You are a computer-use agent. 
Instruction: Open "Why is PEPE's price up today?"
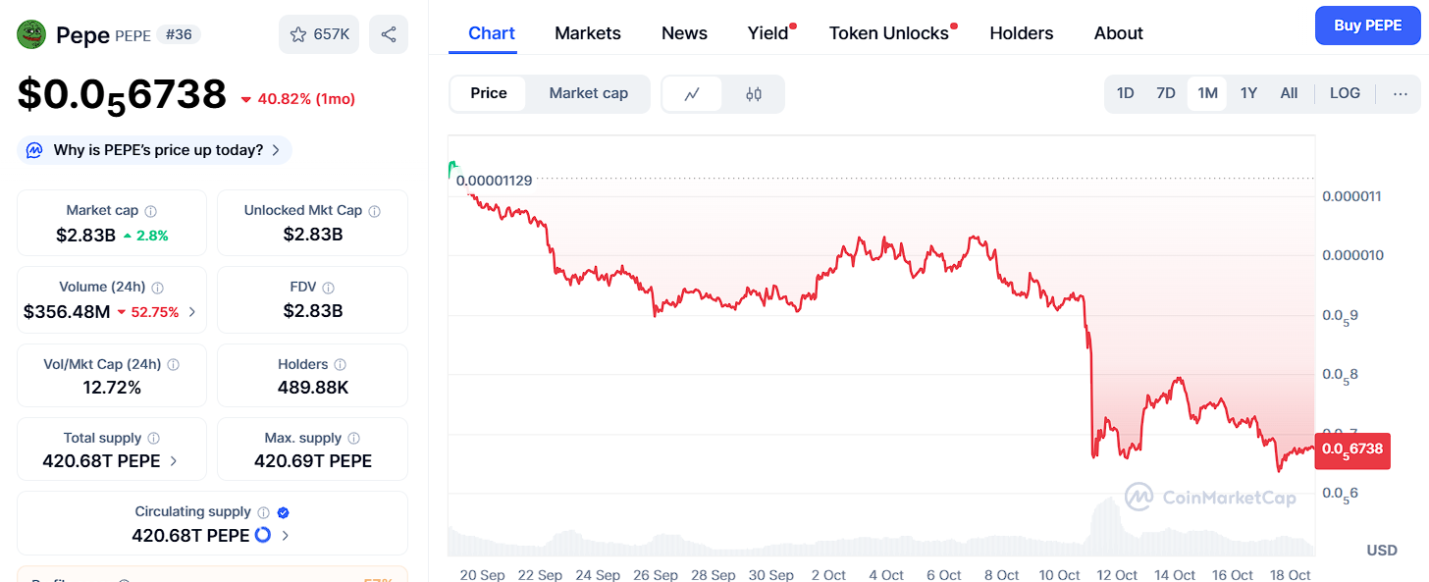point(157,150)
